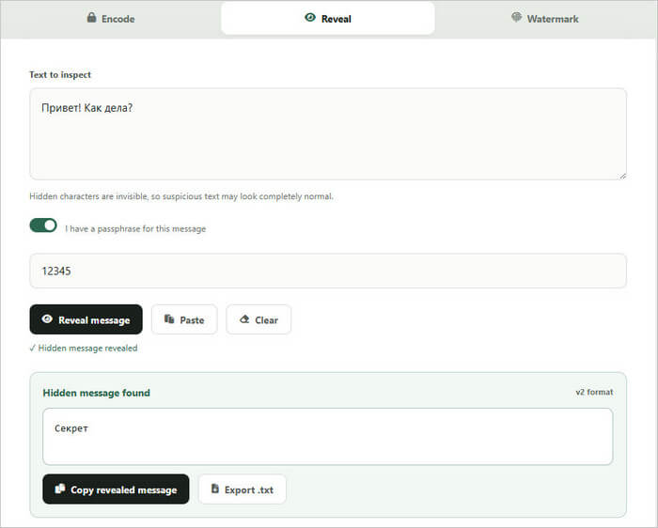Click the eraser icon in Clear button
The image size is (658, 528).
(x=244, y=319)
